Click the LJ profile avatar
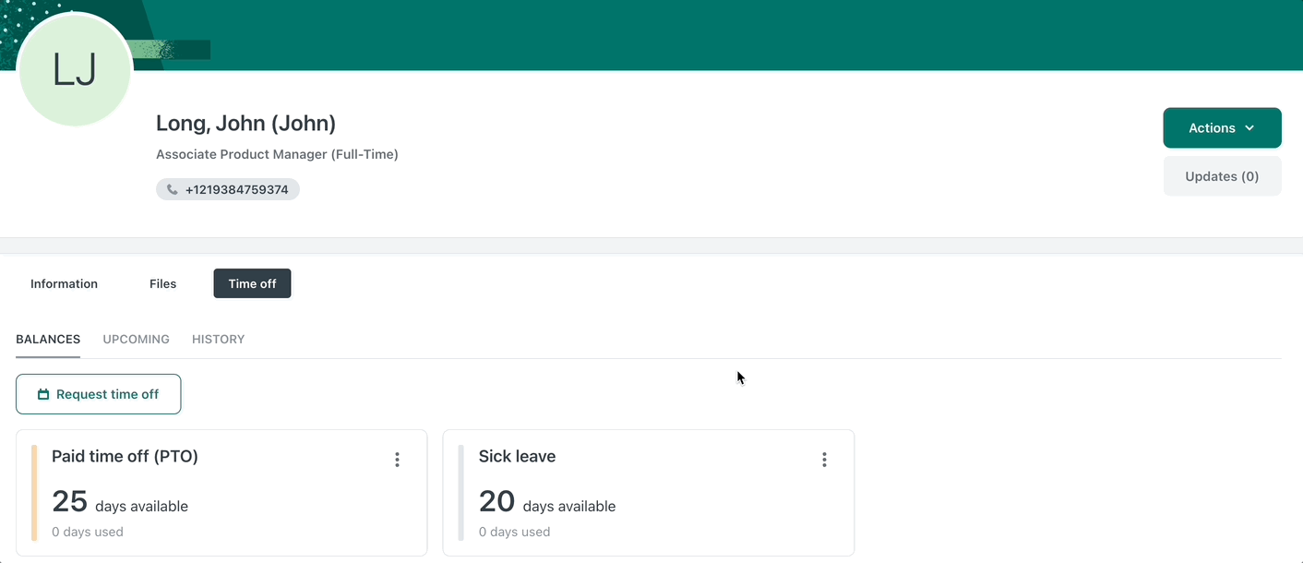Screen dimensions: 1303x563 75,71
